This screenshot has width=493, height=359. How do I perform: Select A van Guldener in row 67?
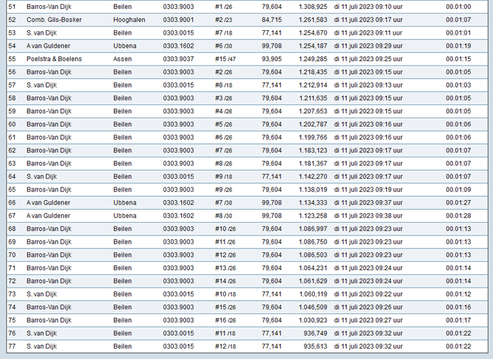coord(48,216)
